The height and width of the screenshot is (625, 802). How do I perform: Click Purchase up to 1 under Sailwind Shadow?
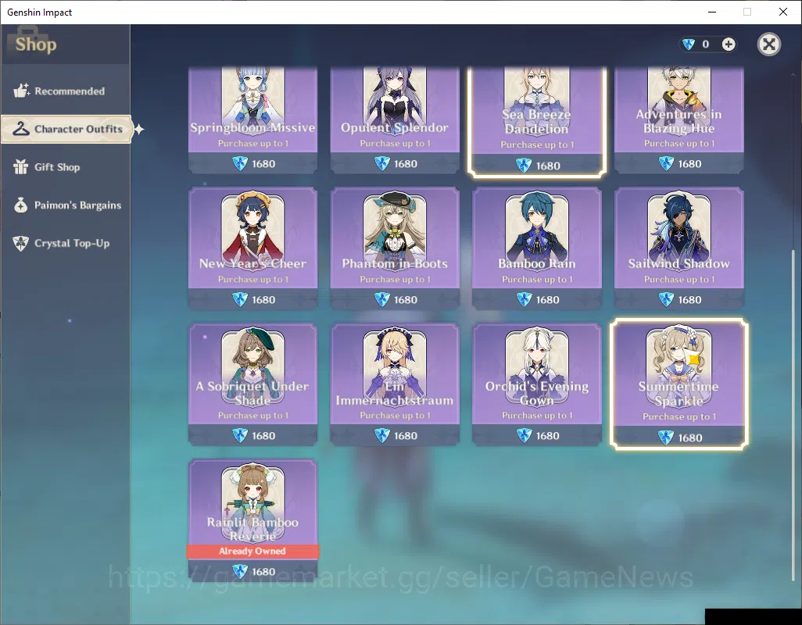pyautogui.click(x=679, y=280)
